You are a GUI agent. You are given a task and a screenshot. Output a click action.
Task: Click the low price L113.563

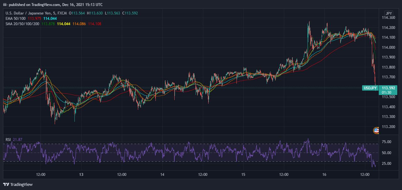[x=112, y=13]
